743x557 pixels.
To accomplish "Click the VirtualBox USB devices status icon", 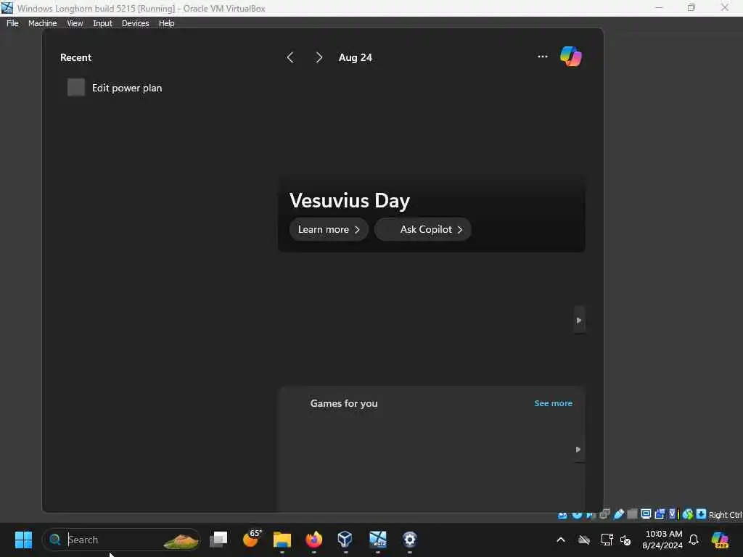I will (x=619, y=514).
